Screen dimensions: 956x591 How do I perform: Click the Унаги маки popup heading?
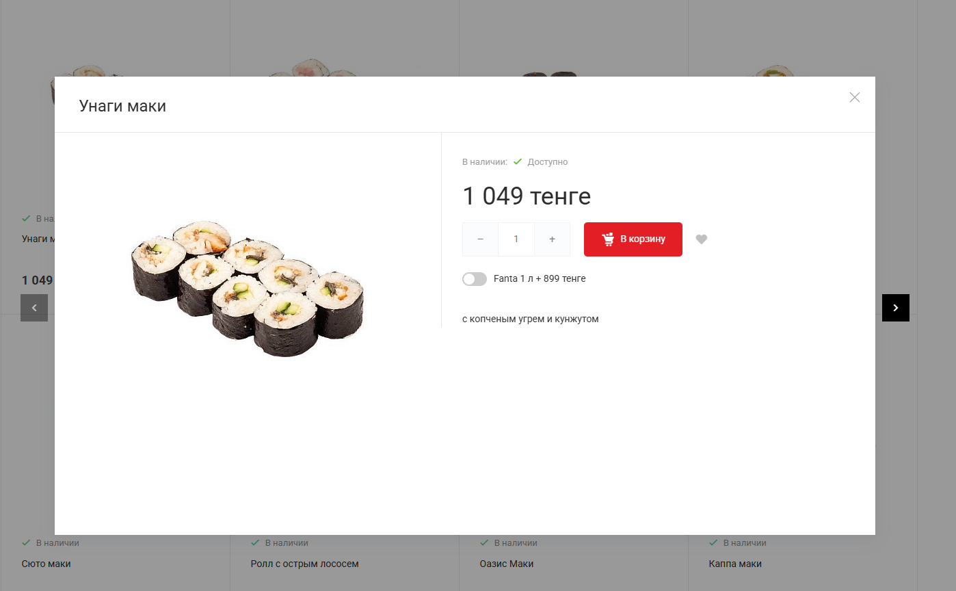pyautogui.click(x=122, y=106)
